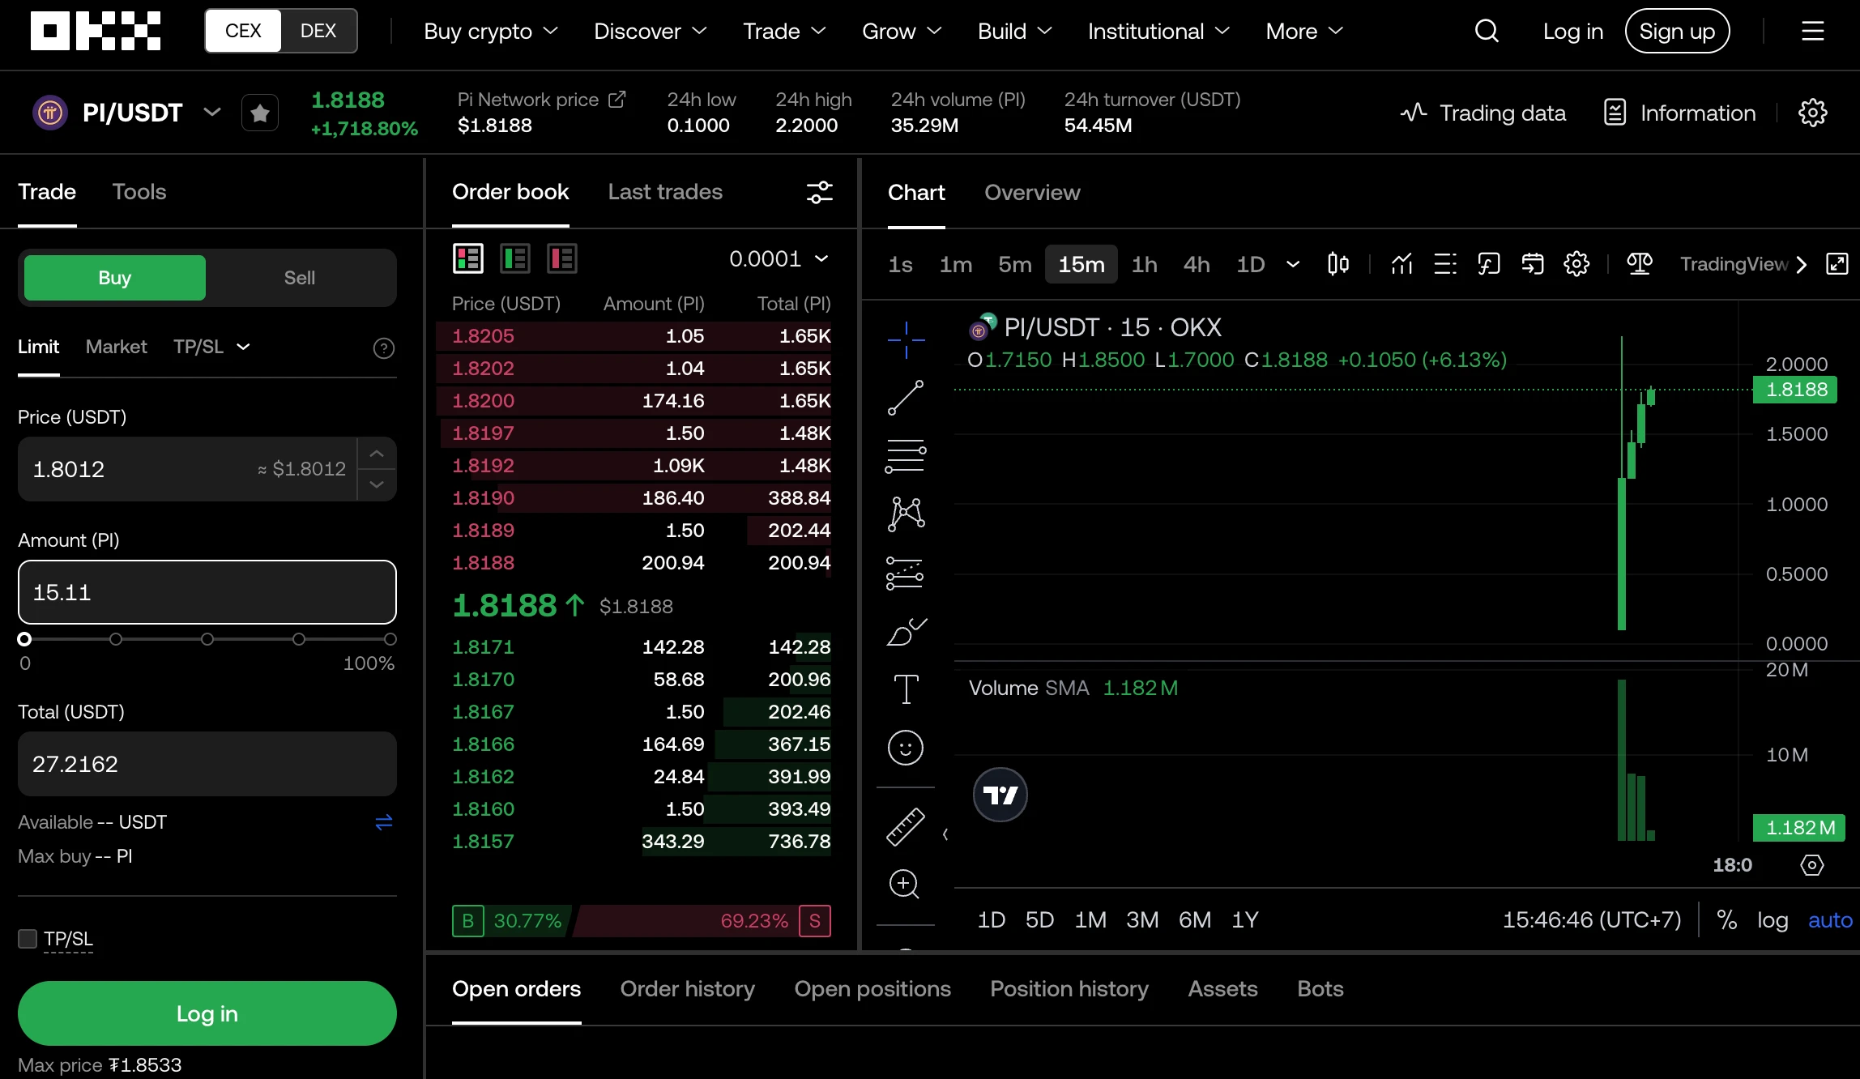The image size is (1860, 1079).
Task: Open the Information panel
Action: coord(1679,113)
